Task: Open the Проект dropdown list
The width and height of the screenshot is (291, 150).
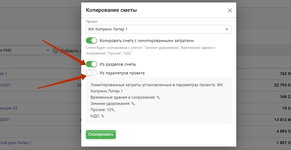Action: 156,29
